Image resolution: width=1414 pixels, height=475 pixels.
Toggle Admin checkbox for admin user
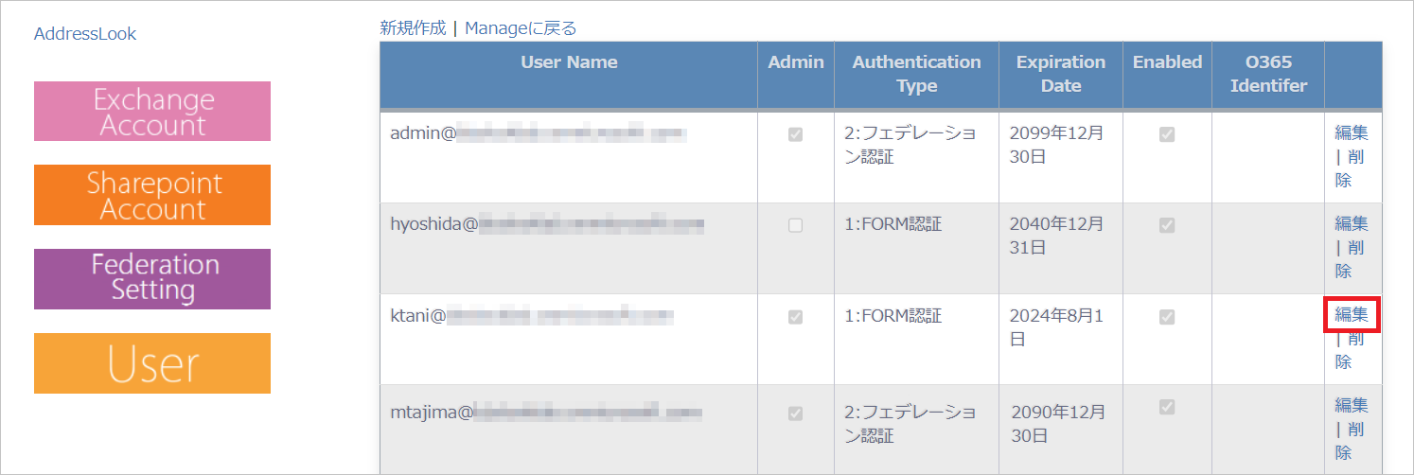[796, 134]
